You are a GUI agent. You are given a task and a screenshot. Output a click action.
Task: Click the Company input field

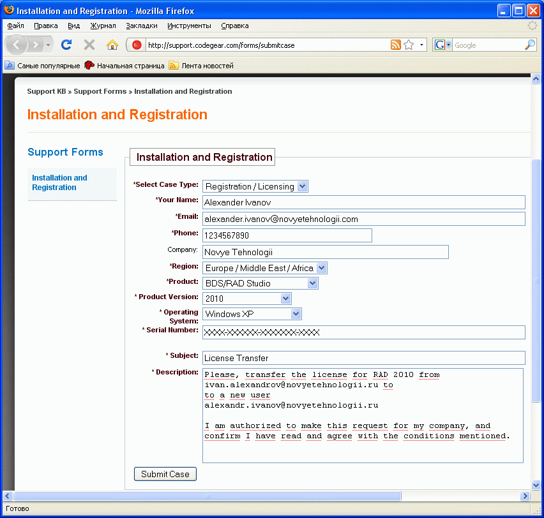click(x=326, y=252)
